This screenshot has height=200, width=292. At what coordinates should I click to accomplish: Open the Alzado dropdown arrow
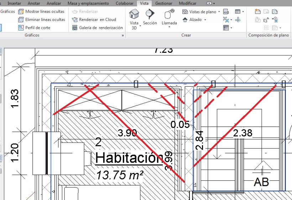point(205,20)
